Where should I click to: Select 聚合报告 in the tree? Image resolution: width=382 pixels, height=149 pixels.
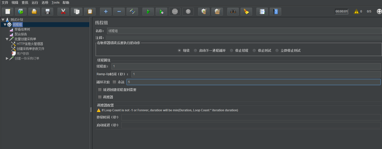(x=21, y=34)
